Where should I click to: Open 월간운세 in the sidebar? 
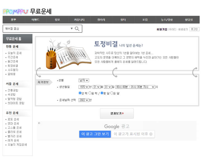(x=13, y=61)
